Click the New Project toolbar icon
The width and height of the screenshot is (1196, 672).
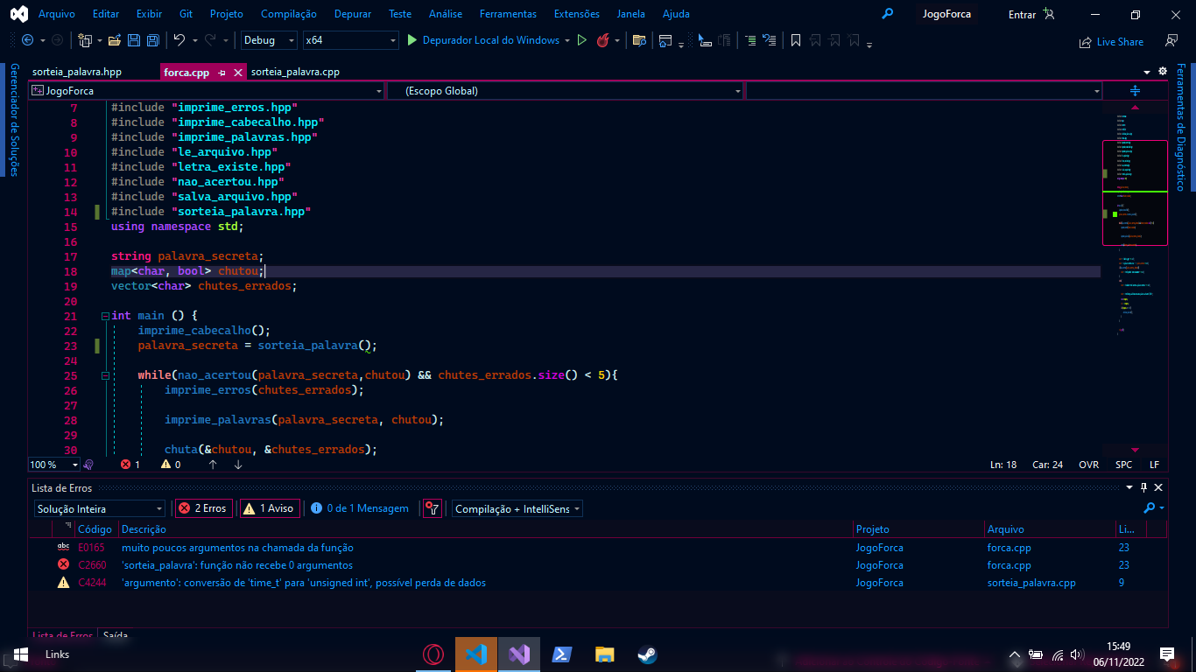pos(85,40)
